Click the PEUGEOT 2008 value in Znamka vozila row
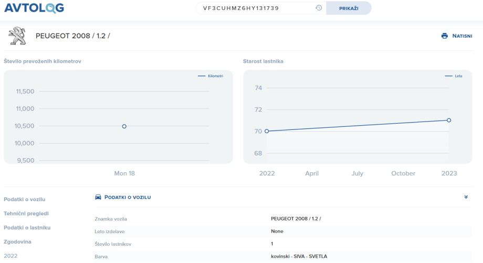Viewport: 483px width, 263px height. coord(296,219)
